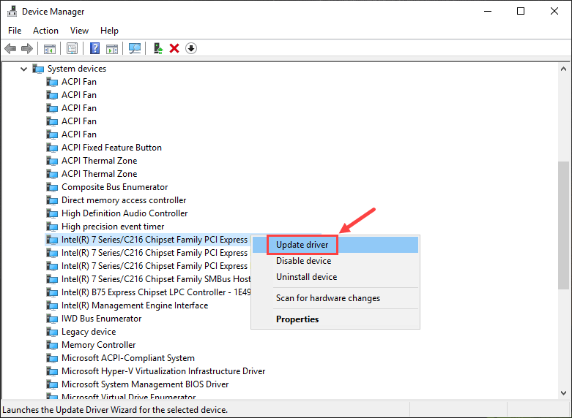Choose Update driver in the context menu
Viewport: 572px width, 418px height.
[x=302, y=245]
